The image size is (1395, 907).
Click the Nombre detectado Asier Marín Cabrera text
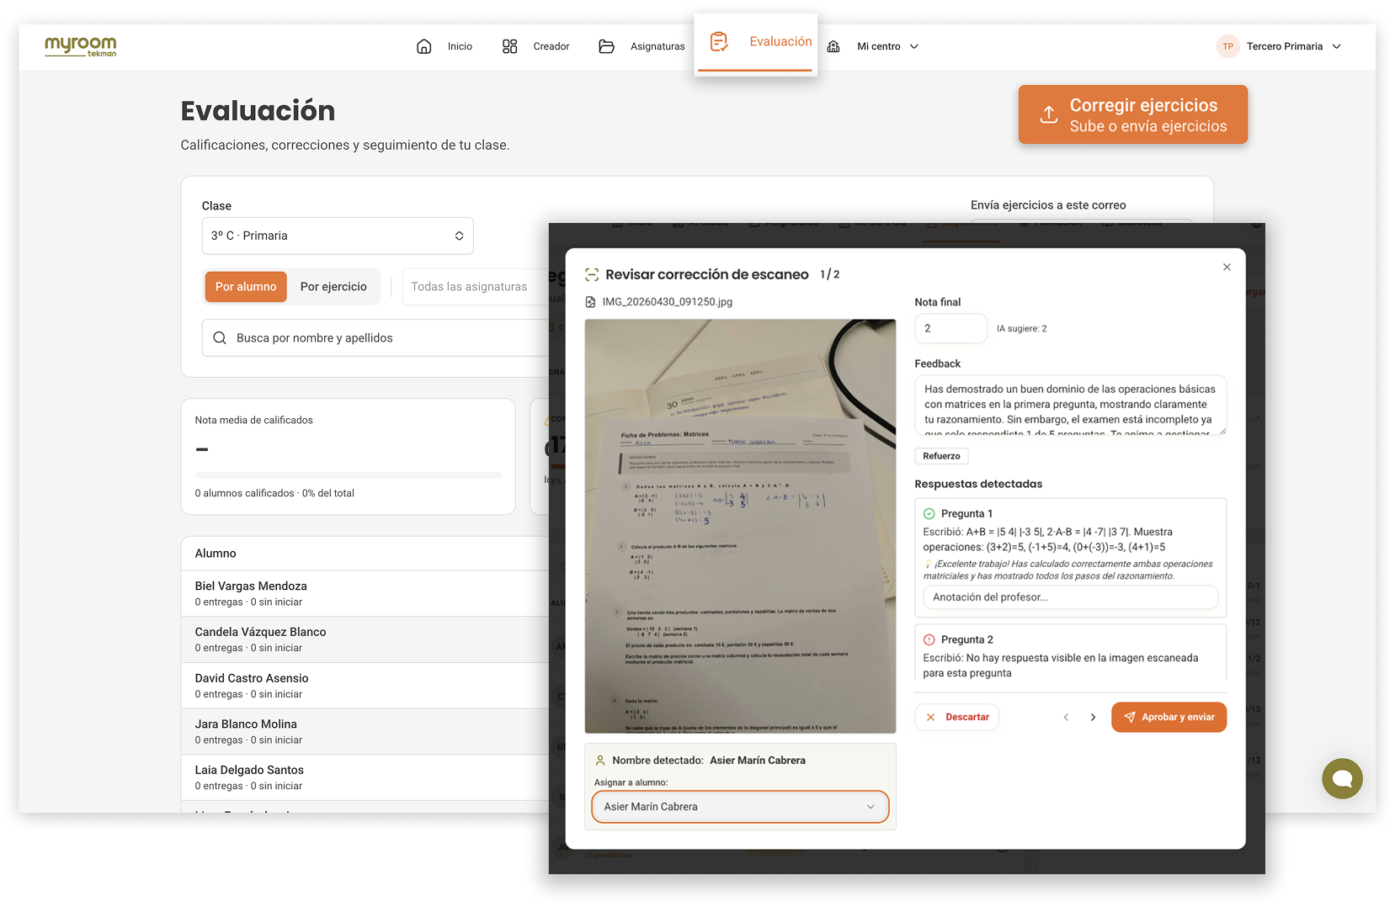tap(709, 760)
